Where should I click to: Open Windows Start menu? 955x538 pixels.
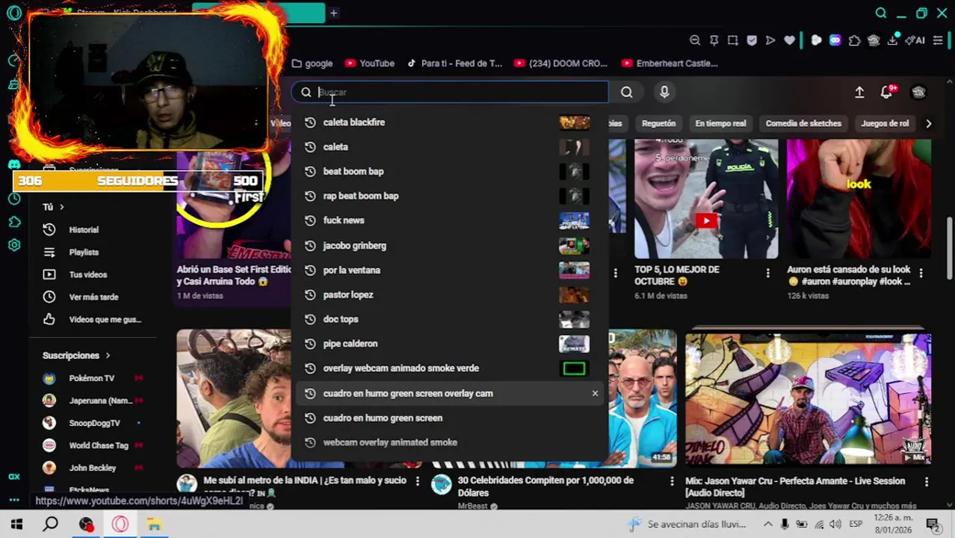pos(16,524)
